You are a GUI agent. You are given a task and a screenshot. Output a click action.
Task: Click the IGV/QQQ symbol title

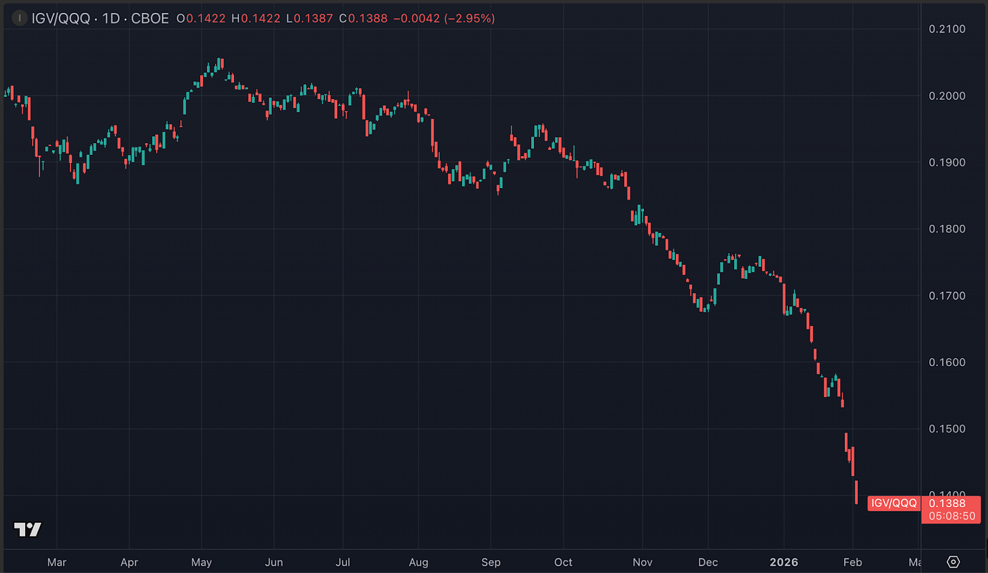click(60, 18)
